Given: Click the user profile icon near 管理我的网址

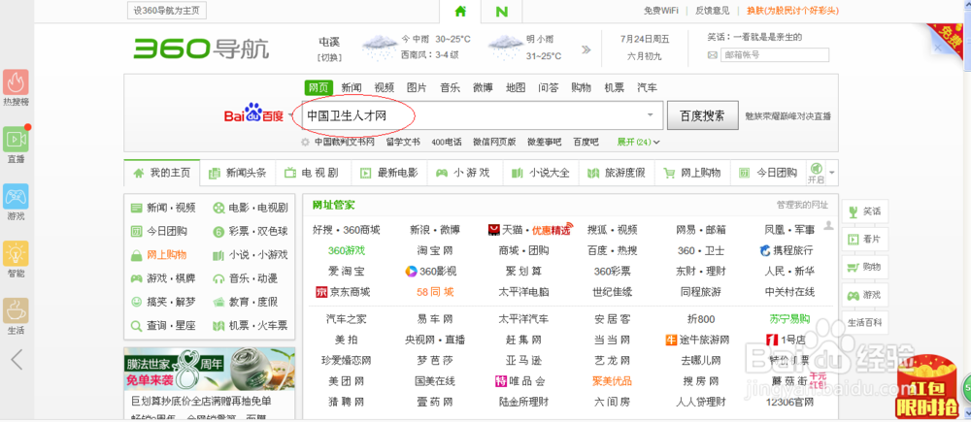Looking at the screenshot, I should tap(828, 226).
